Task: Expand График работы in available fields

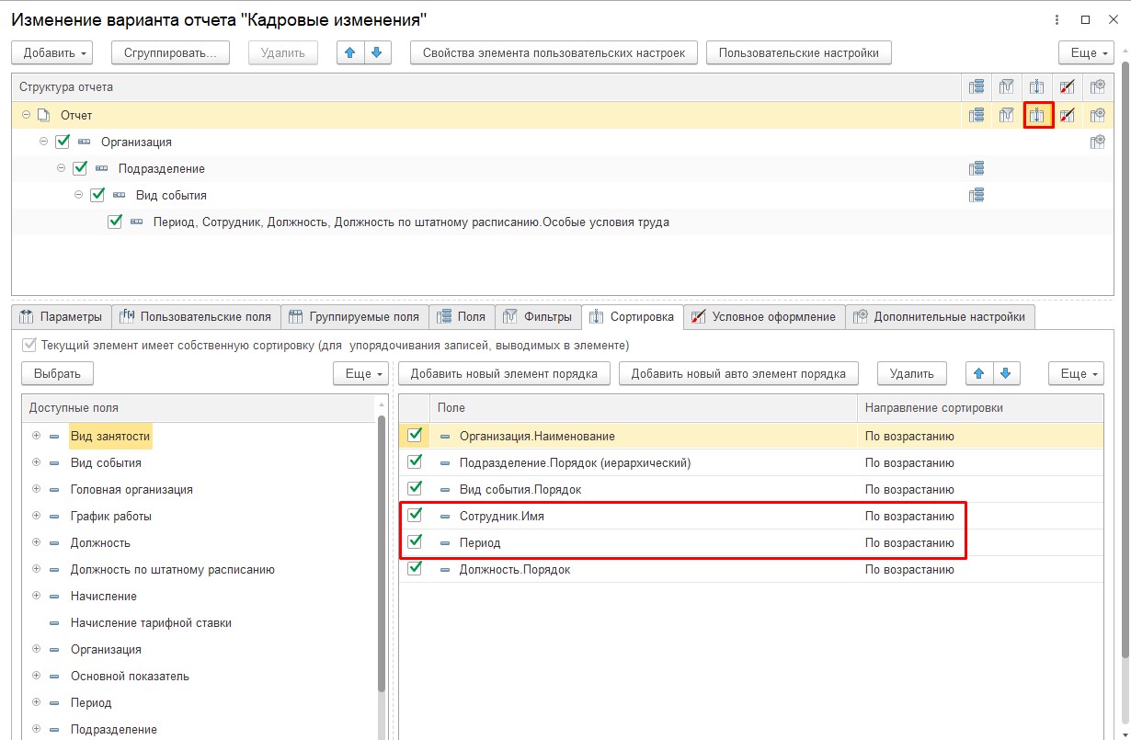Action: click(37, 516)
